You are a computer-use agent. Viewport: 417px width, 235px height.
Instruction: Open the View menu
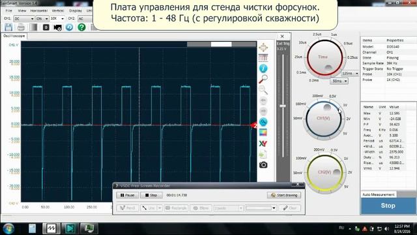[x=22, y=10]
